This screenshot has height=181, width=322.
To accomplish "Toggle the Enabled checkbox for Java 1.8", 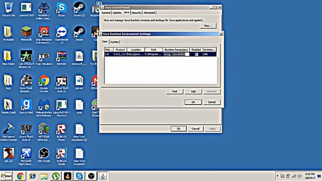I will point(197,54).
